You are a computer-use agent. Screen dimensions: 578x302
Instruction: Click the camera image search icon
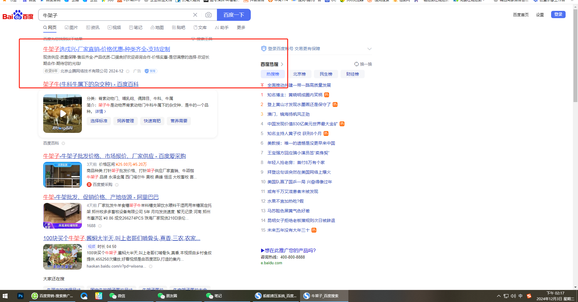[208, 15]
